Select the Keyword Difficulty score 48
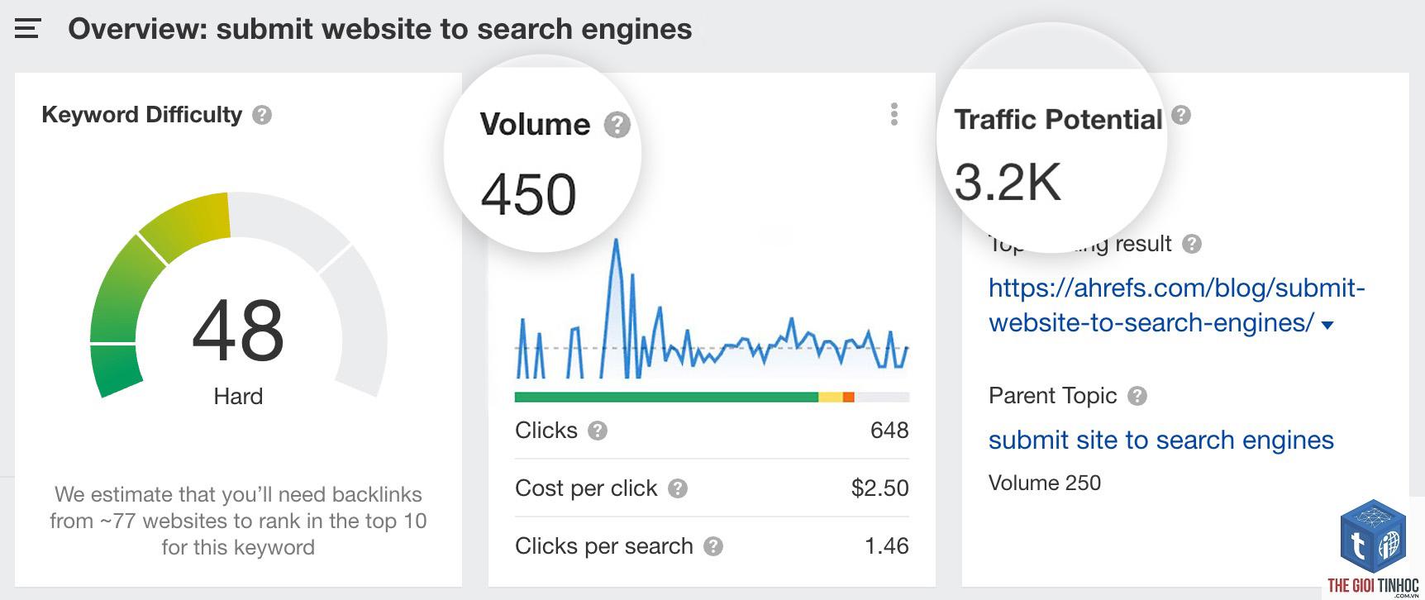 tap(238, 331)
